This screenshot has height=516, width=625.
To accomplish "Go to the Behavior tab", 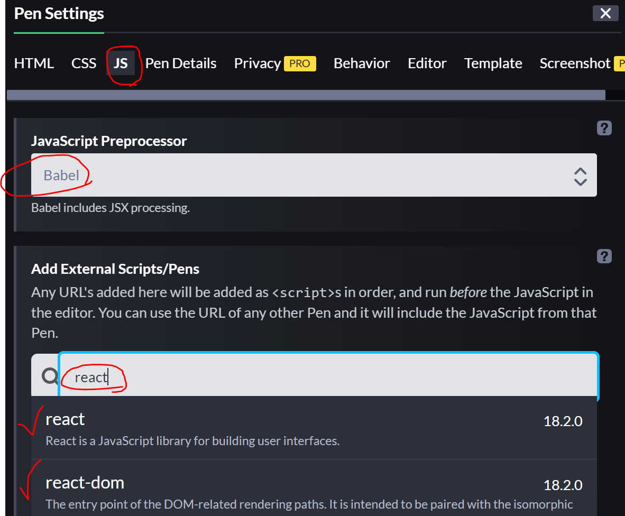I will coord(362,63).
